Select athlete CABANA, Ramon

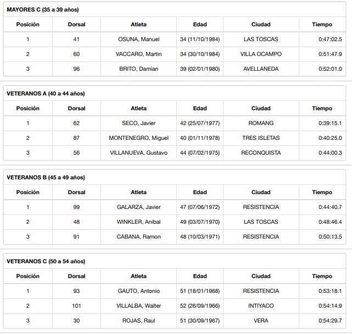[x=138, y=237]
